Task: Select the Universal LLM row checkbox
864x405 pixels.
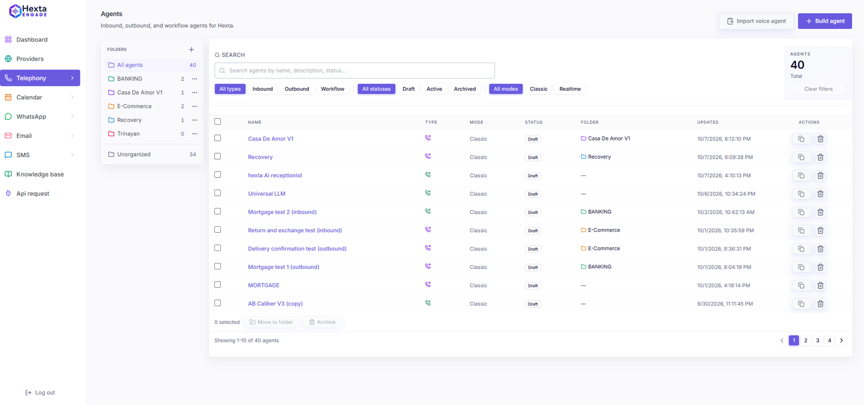Action: coord(218,193)
